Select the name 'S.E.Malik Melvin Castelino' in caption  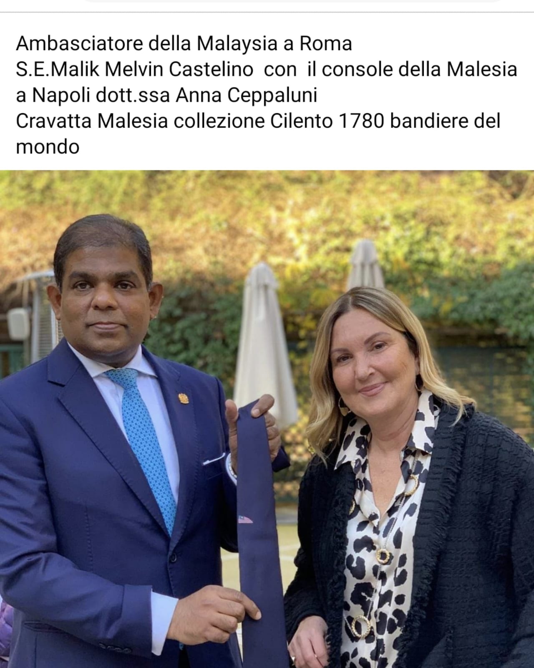[134, 69]
